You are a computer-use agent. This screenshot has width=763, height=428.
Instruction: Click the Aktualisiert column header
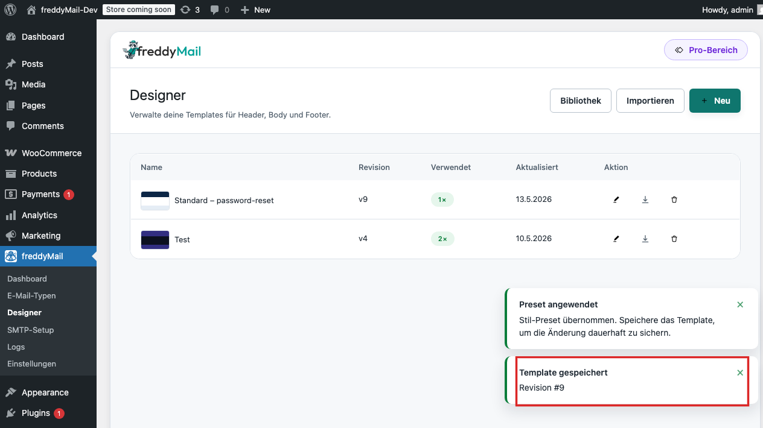(x=537, y=167)
